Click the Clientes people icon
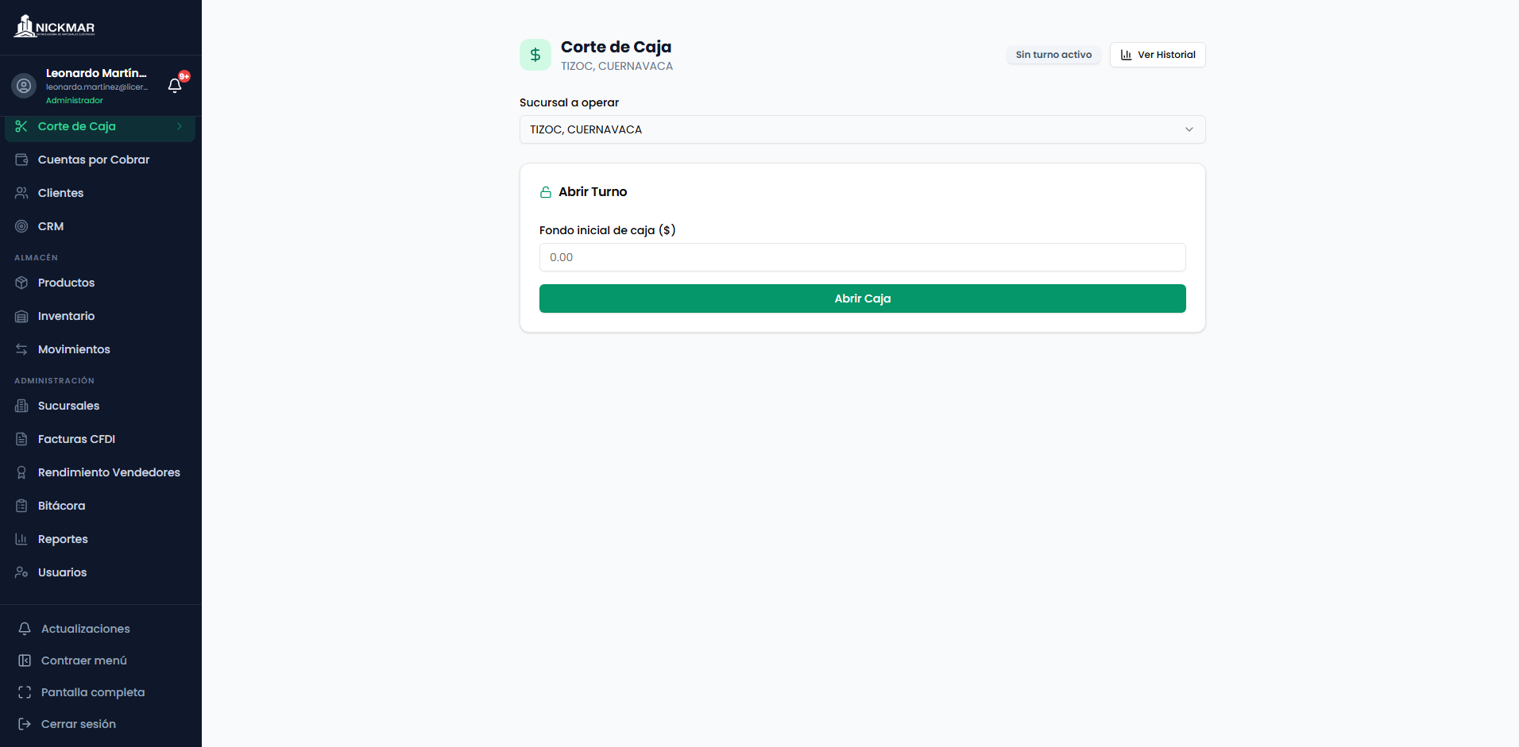This screenshot has width=1519, height=747. [21, 193]
